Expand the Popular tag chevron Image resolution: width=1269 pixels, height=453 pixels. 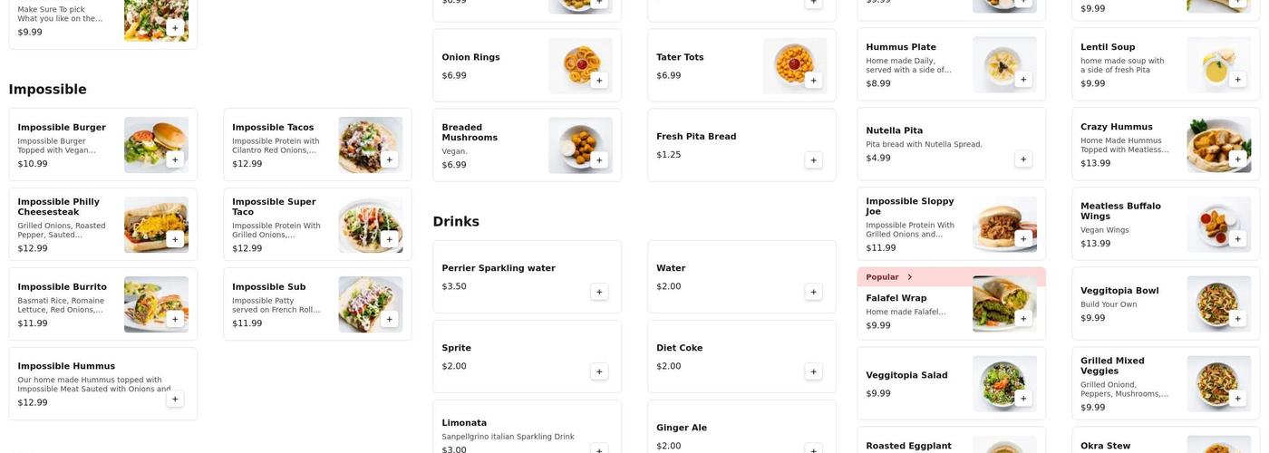pos(909,277)
